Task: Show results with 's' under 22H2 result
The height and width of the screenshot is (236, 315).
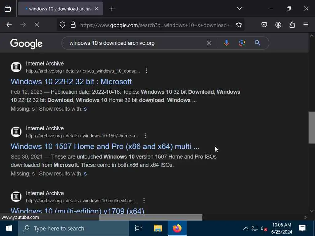Action: click(x=85, y=109)
